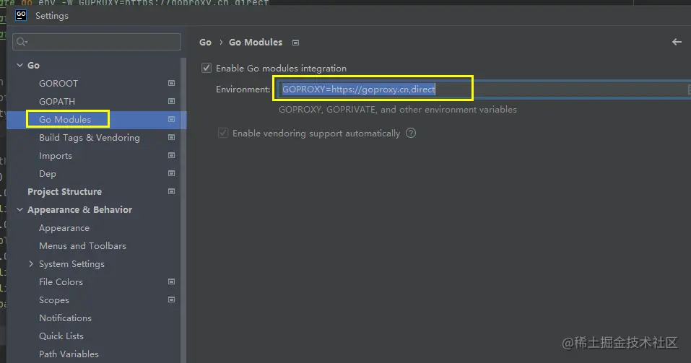Toggle Enable vendoring support automatically checkbox
Screen dimensions: 691x363
click(x=223, y=133)
